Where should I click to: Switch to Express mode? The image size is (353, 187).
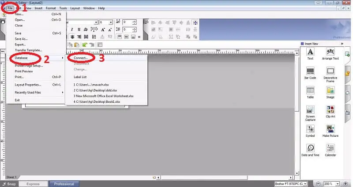coord(33,184)
